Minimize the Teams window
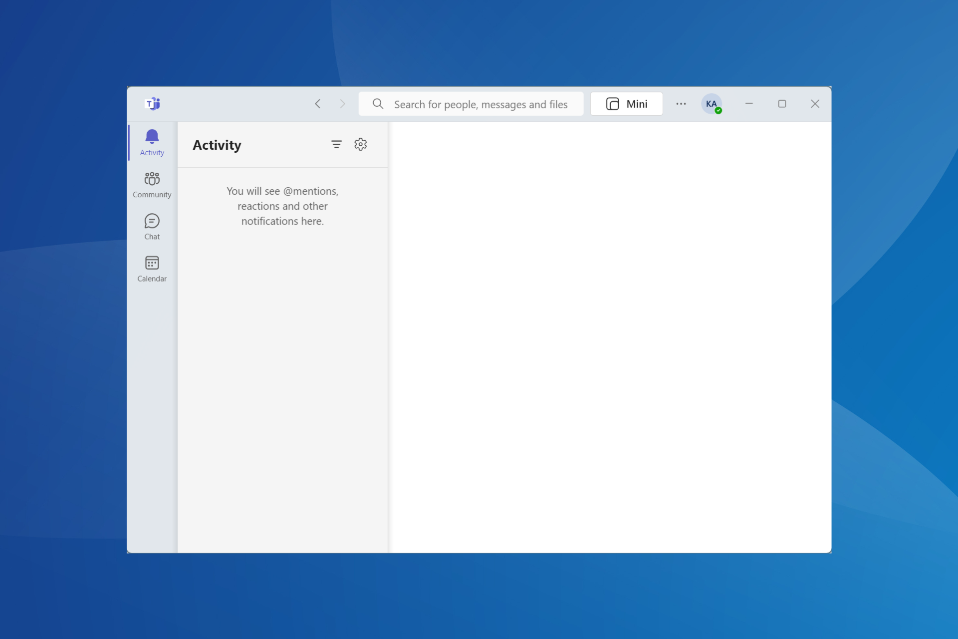The image size is (958, 639). click(749, 104)
